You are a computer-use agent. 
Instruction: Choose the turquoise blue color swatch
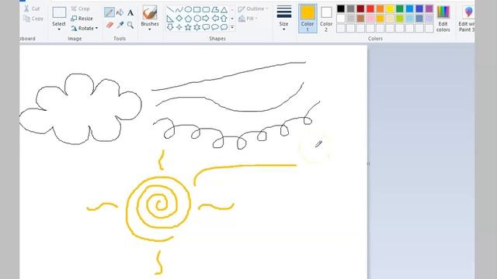409,9
